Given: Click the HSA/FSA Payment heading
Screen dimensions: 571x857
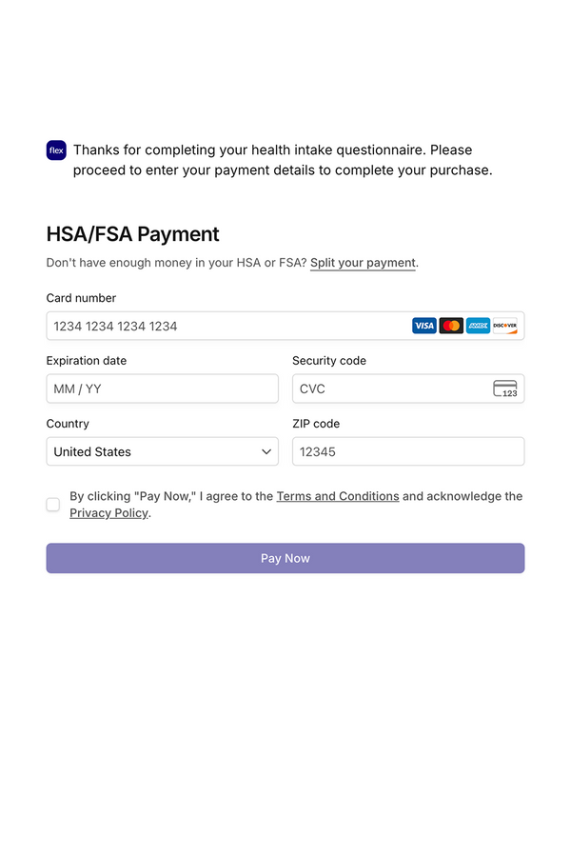Looking at the screenshot, I should point(132,234).
